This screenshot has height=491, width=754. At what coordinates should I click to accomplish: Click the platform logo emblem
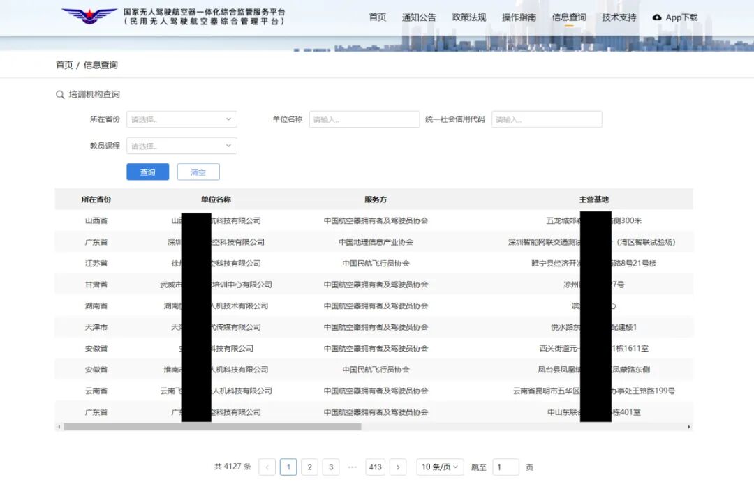pos(89,16)
